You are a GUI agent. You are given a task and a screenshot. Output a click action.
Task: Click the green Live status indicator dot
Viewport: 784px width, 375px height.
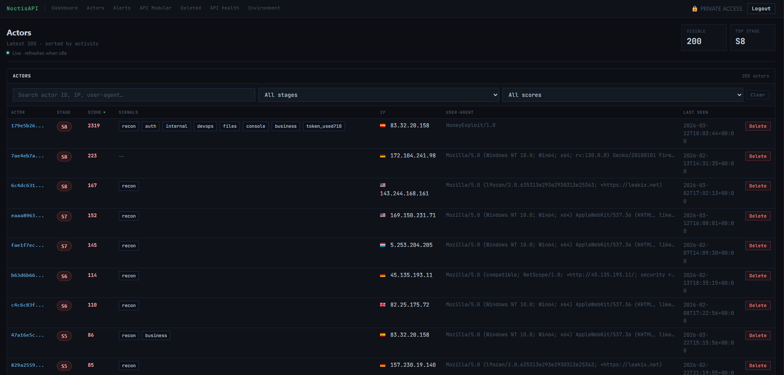click(8, 53)
